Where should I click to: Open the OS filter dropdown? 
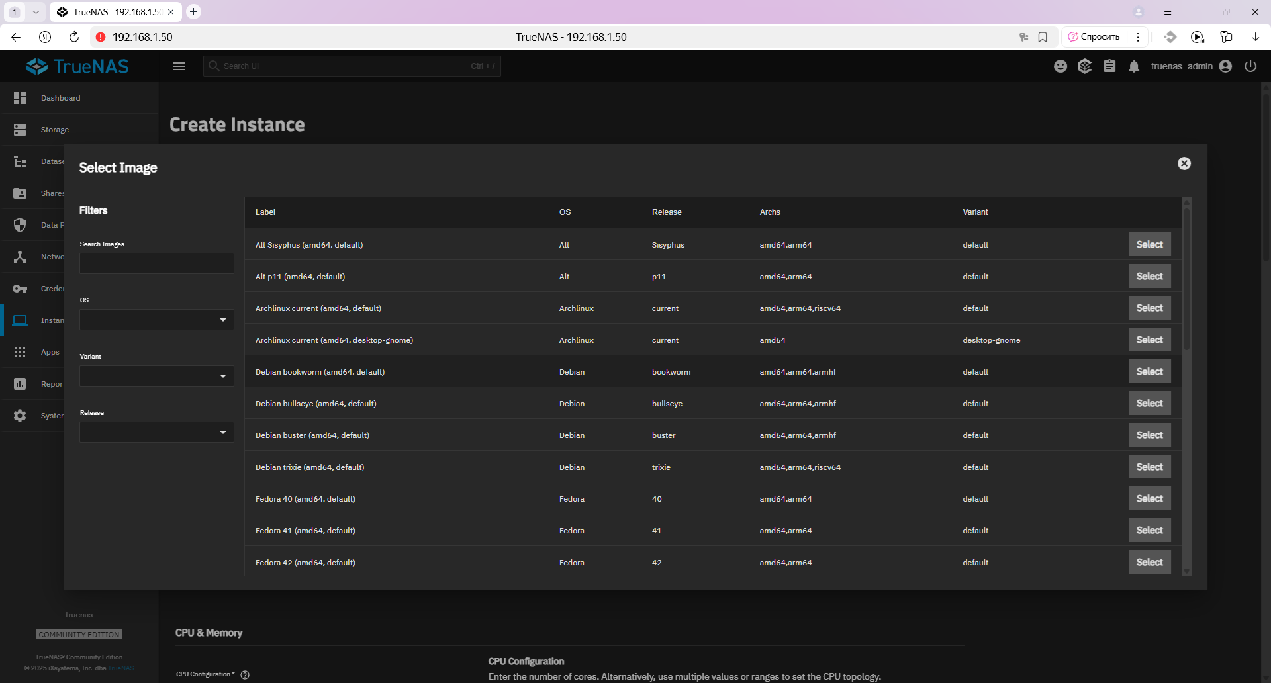pos(157,320)
